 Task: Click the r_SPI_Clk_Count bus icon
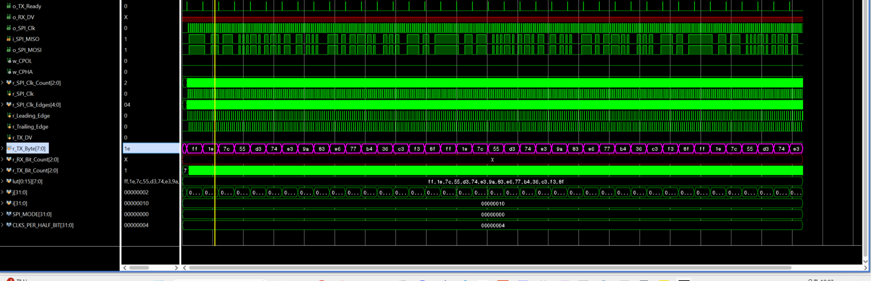pos(9,83)
